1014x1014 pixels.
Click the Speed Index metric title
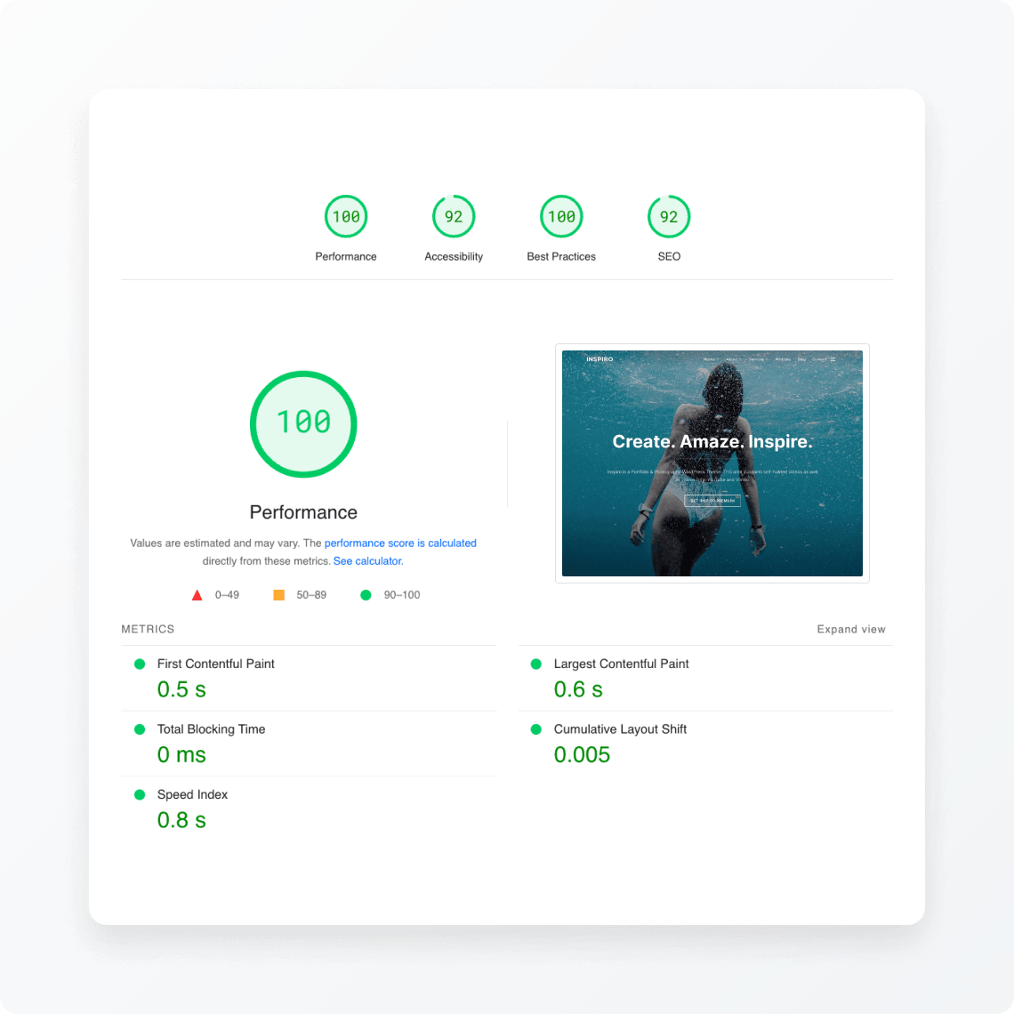[192, 795]
